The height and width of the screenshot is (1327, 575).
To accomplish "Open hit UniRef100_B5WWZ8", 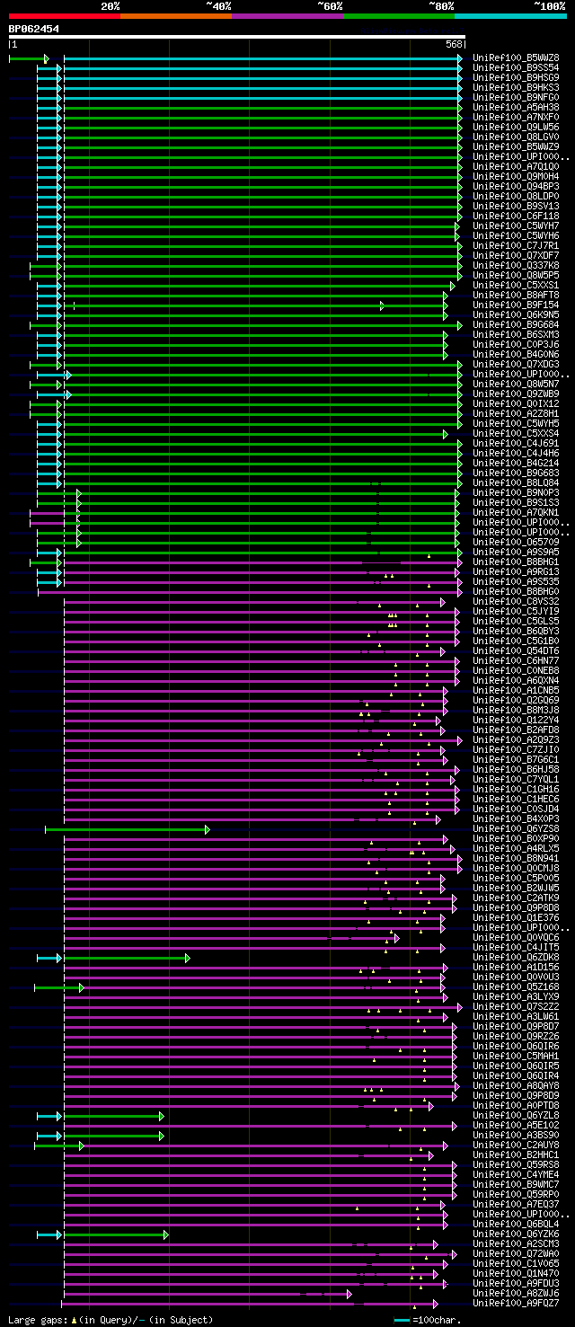I will pos(516,58).
